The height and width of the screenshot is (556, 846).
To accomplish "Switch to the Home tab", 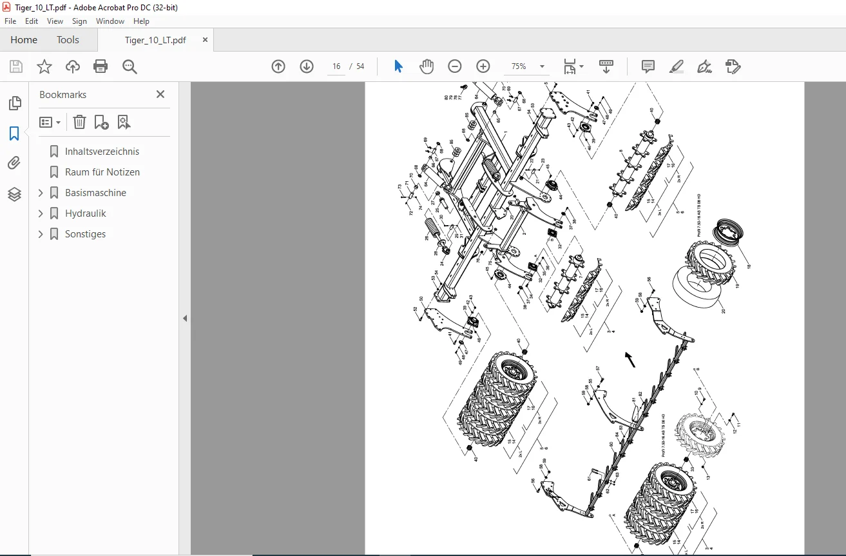I will [24, 40].
